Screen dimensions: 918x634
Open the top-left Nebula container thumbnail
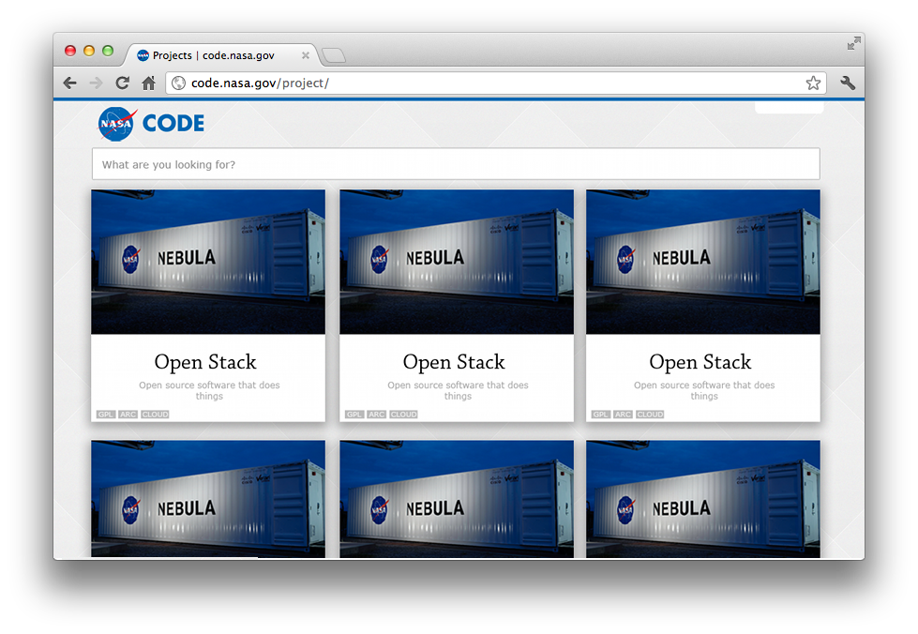(208, 262)
